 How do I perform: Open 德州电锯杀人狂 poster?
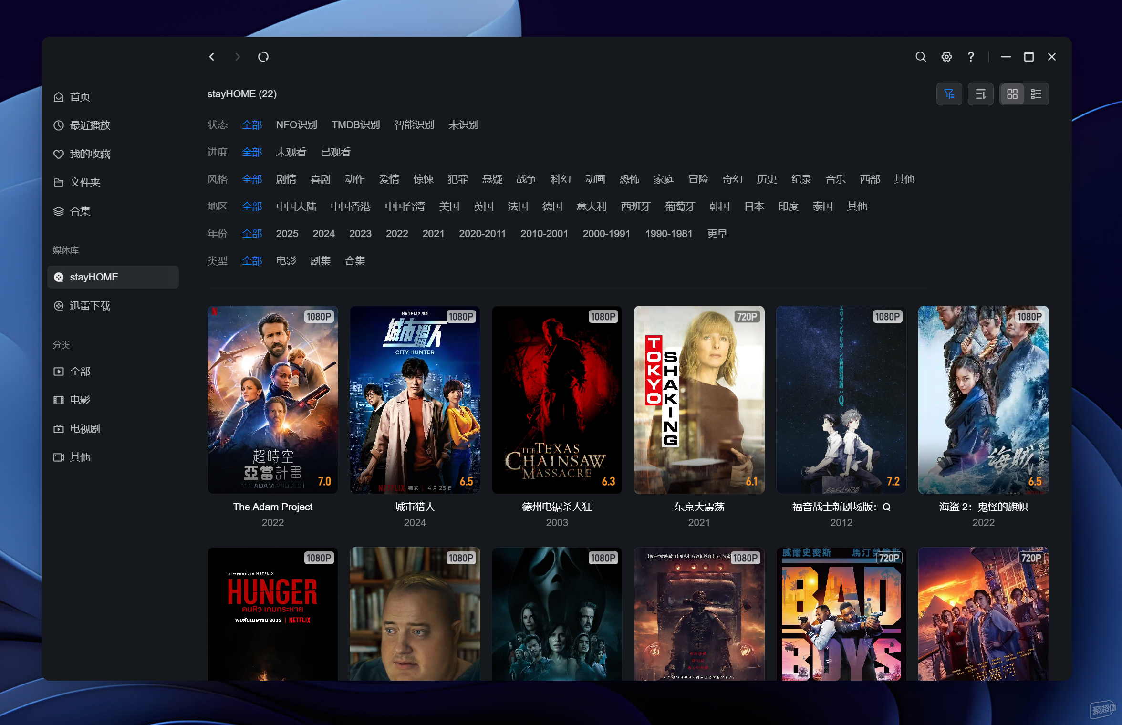[557, 400]
